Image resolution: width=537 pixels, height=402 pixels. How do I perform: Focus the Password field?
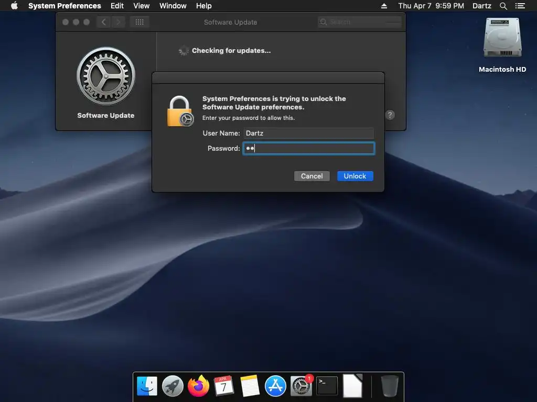(308, 148)
